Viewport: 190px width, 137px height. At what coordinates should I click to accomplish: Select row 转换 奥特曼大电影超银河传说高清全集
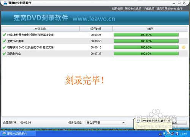point(95,35)
